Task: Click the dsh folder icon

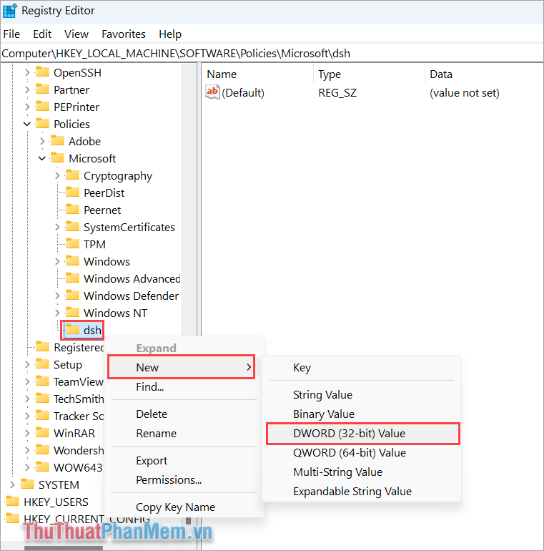Action: coord(72,330)
